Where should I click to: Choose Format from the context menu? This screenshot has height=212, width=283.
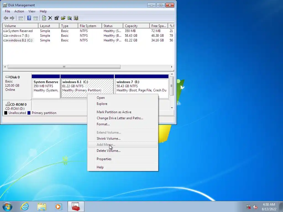coord(123,124)
